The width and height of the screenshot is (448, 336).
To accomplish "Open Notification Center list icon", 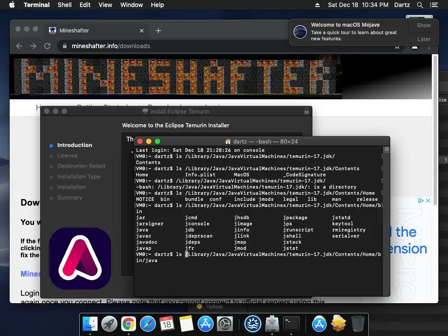I will (434, 5).
